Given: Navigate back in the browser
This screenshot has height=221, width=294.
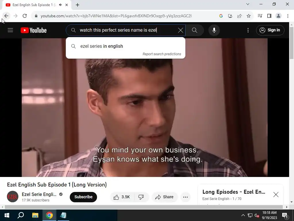Looking at the screenshot, I should point(6,16).
